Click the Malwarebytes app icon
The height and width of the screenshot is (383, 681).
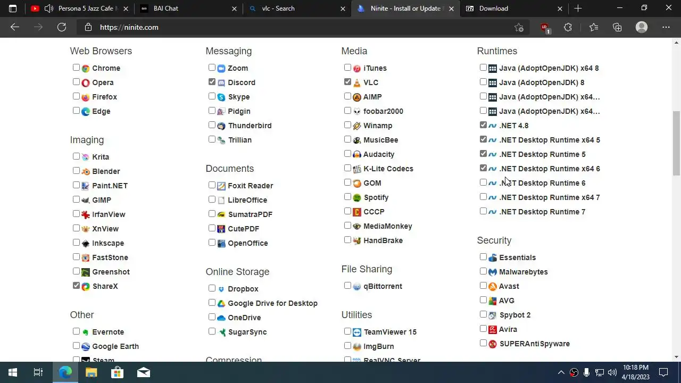[x=492, y=272]
